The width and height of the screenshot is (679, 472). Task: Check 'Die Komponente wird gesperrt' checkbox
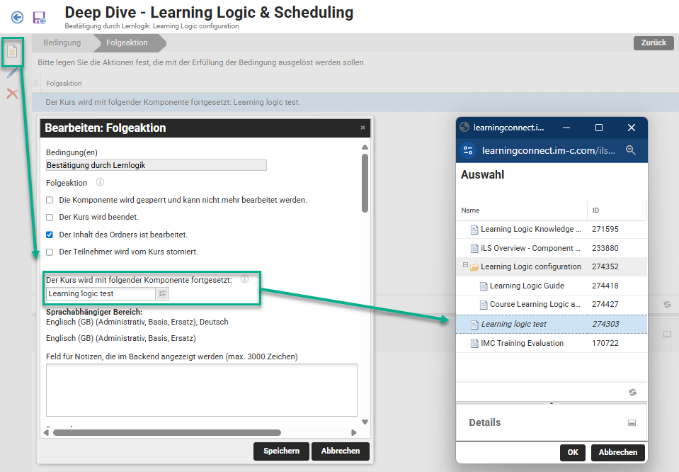click(50, 200)
